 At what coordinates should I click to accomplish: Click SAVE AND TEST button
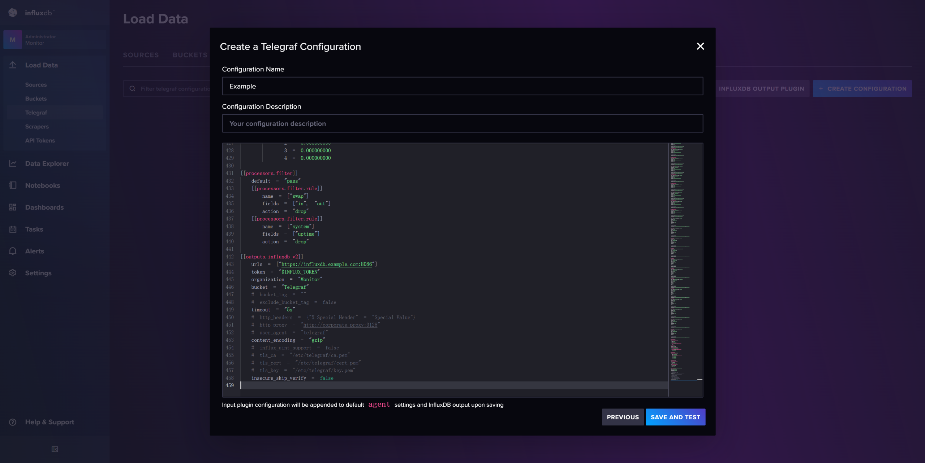(675, 417)
